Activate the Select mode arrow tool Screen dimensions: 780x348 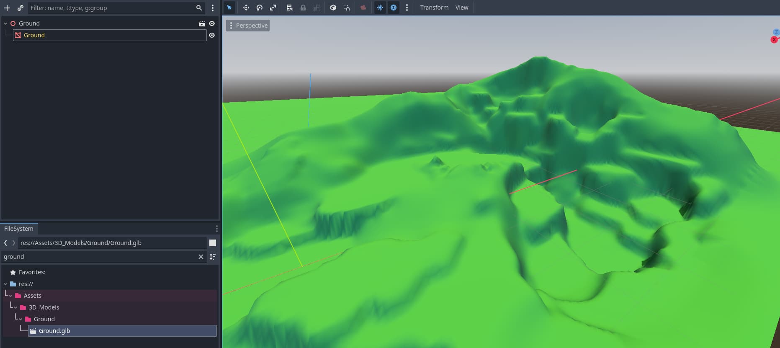tap(229, 8)
